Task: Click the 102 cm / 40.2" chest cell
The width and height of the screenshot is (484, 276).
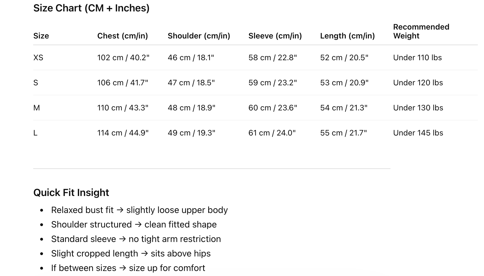Action: [123, 57]
